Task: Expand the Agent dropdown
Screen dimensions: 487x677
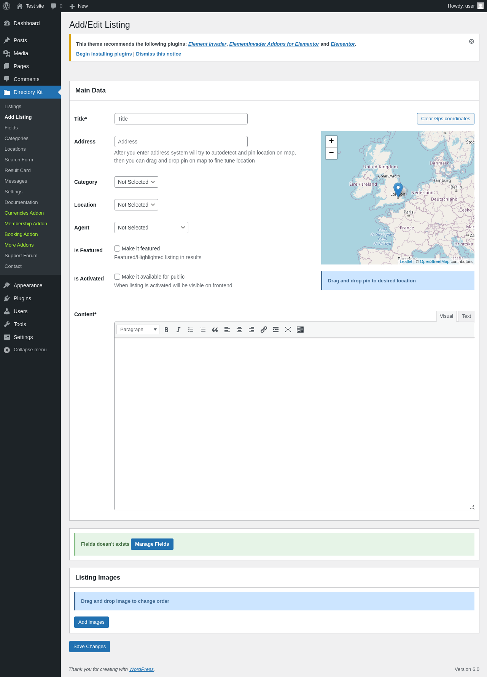Action: coord(151,228)
